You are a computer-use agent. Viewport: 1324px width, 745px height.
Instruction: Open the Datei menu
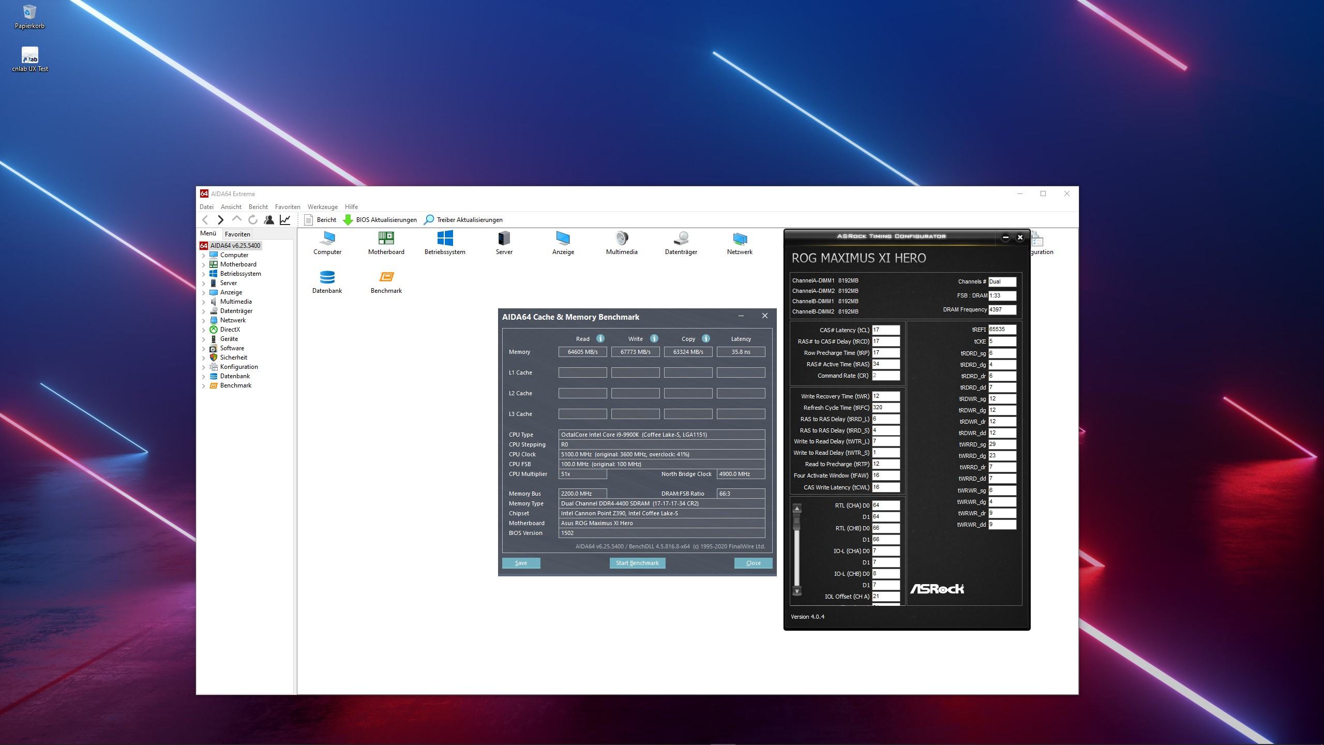point(206,206)
